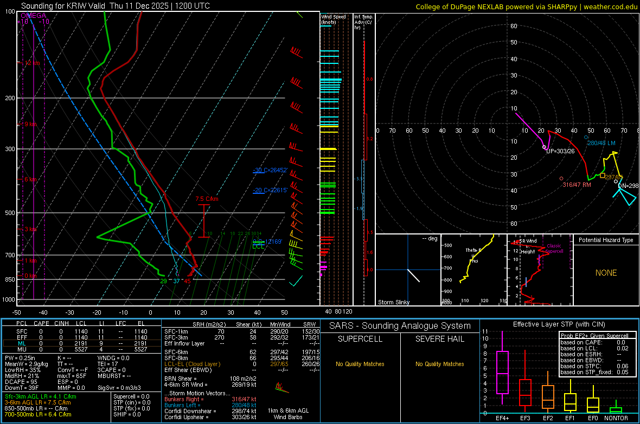The width and height of the screenshot is (640, 424).
Task: Click 700-500mb LR = 6.4 C/km
Action: (38, 415)
